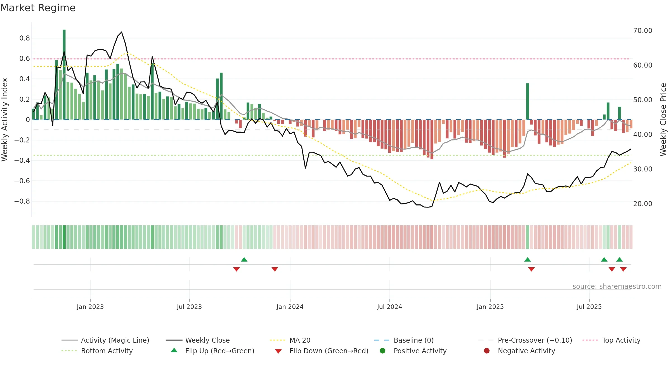Image resolution: width=671 pixels, height=377 pixels.
Task: Click the Weekly Close line peak above 0.8
Action: point(122,32)
